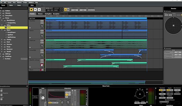Mute the ChaseLoop track
This screenshot has width=182, height=106.
point(42,42)
